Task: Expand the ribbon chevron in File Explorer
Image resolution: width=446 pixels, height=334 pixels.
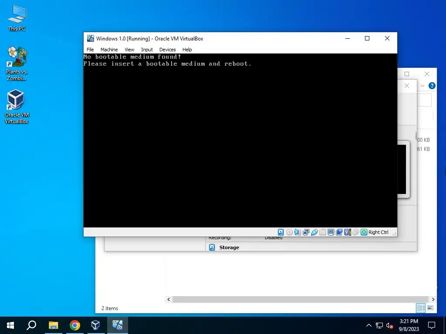Action: click(x=422, y=86)
